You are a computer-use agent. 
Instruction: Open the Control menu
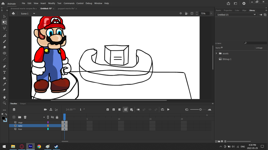pos(80,3)
